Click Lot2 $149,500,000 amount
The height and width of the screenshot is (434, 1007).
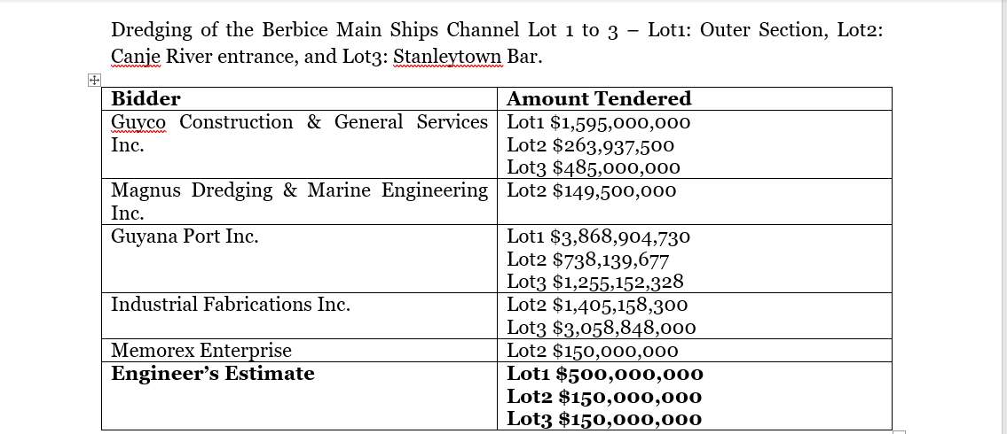point(592,190)
